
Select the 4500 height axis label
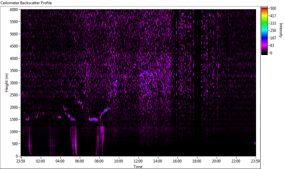coord(14,46)
